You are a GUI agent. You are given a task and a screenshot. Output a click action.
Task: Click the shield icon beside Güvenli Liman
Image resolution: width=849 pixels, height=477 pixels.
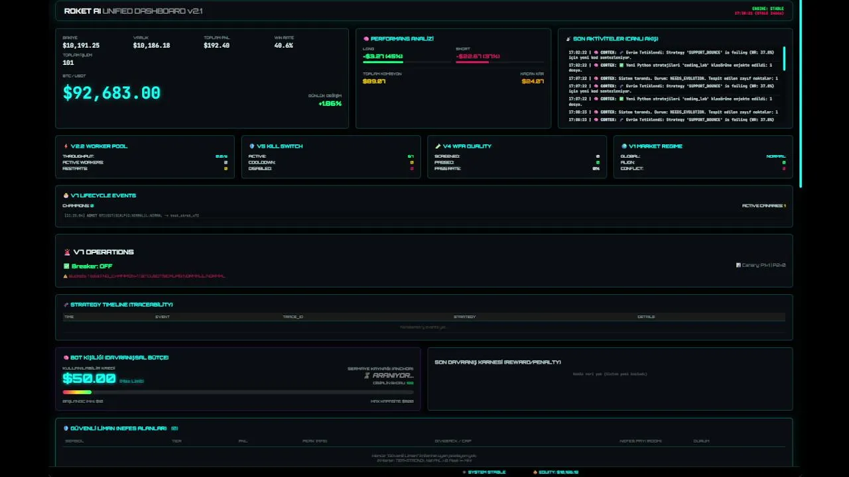click(65, 429)
